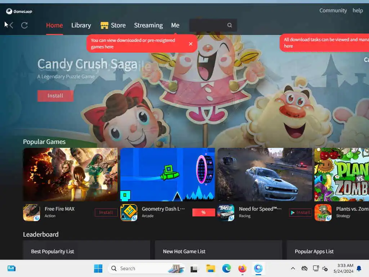Install Free Fire MAX

[x=106, y=212]
